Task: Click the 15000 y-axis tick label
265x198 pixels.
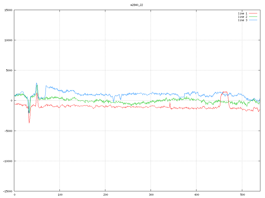Action: coord(8,10)
